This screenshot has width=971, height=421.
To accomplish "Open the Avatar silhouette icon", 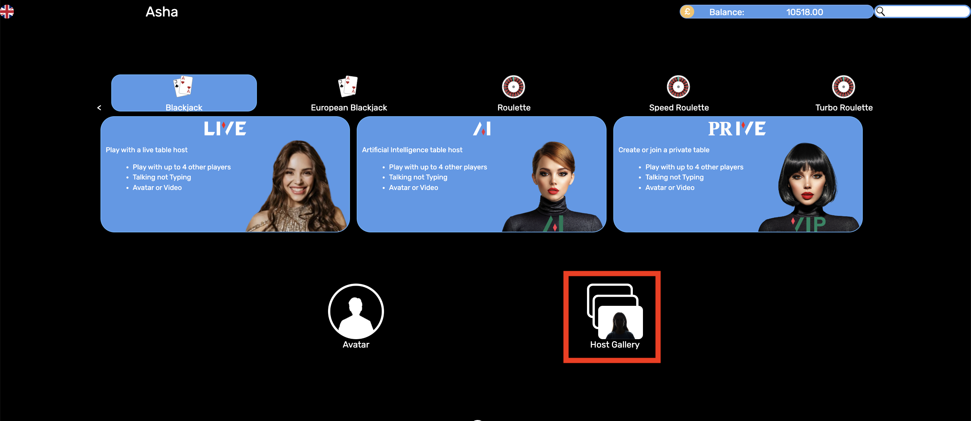I will 355,311.
